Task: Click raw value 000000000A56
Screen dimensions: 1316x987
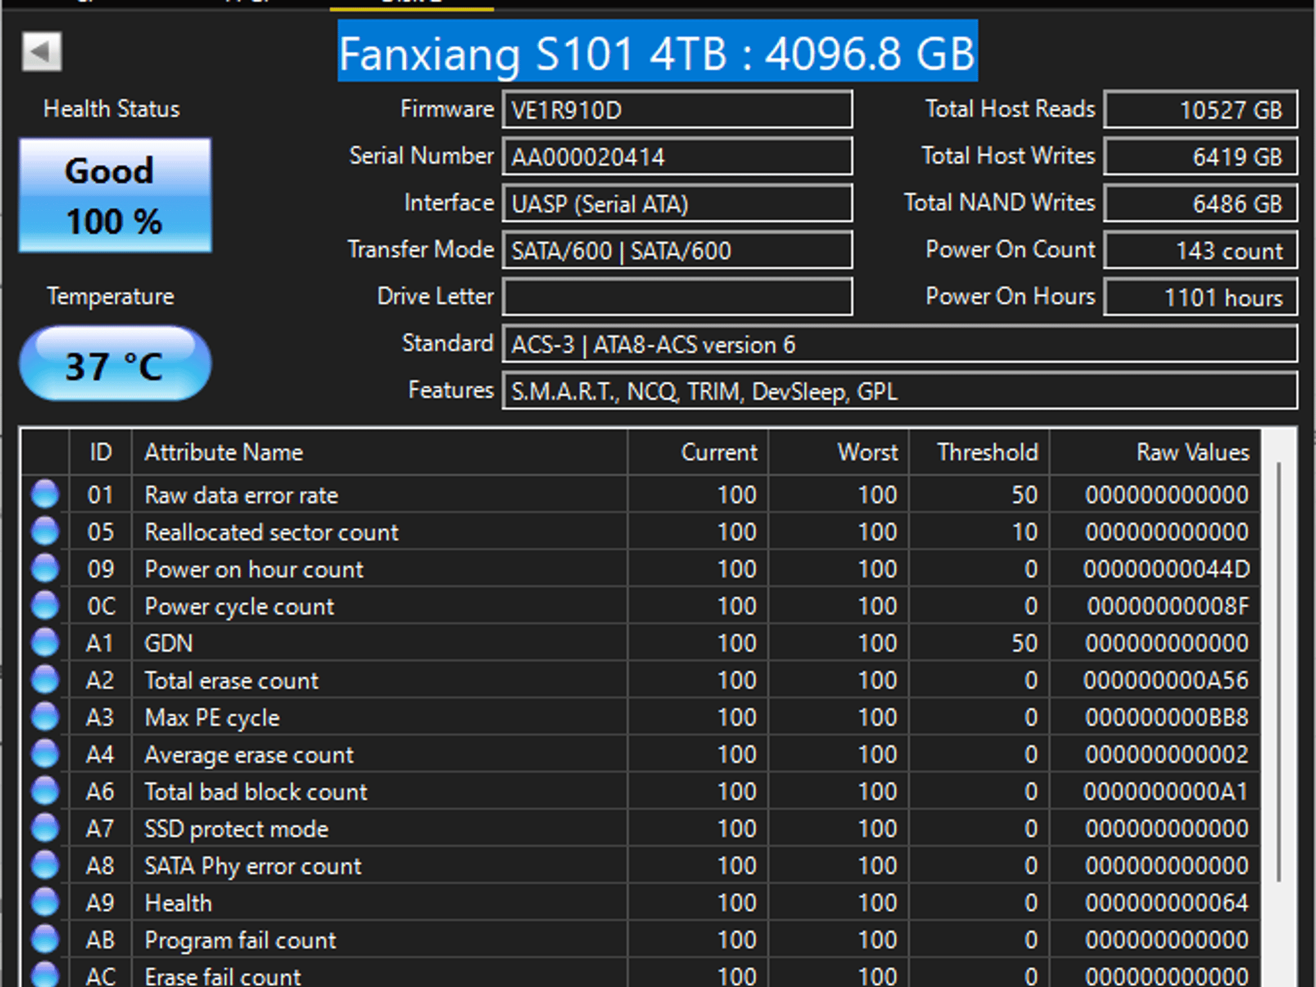Action: tap(1166, 680)
